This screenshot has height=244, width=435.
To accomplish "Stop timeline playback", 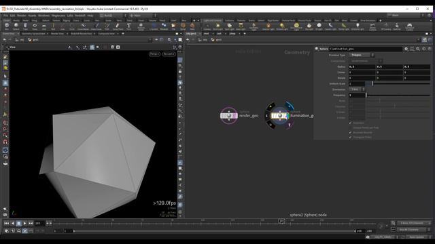I will pyautogui.click(x=18, y=223).
